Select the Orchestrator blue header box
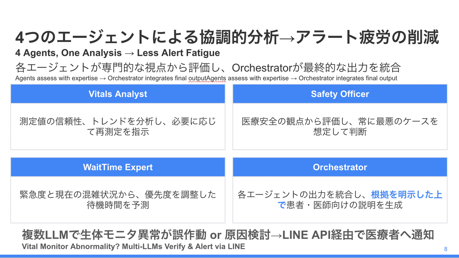The image size is (459, 258). (340, 167)
